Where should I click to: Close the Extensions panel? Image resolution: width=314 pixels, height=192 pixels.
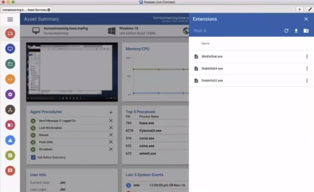tap(306, 19)
